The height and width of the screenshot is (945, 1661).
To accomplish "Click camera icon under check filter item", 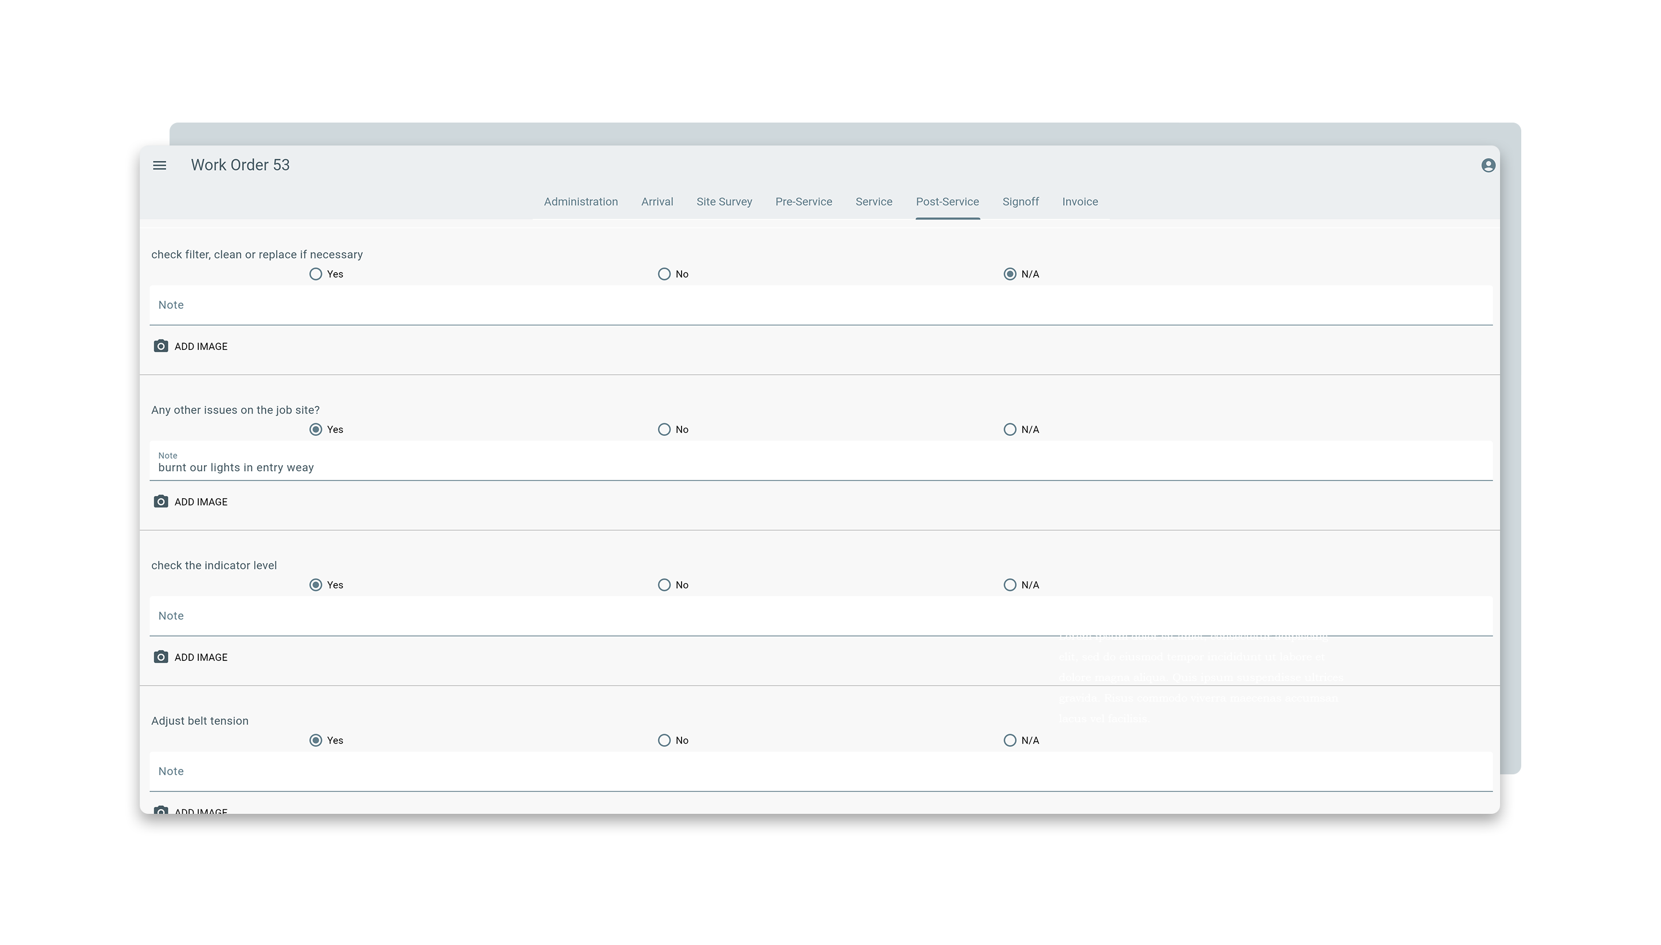I will coord(161,346).
